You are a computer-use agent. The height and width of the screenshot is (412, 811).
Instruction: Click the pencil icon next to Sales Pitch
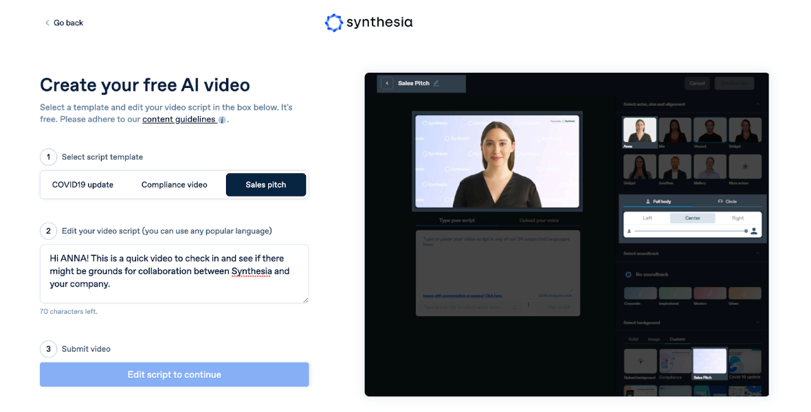click(x=436, y=83)
